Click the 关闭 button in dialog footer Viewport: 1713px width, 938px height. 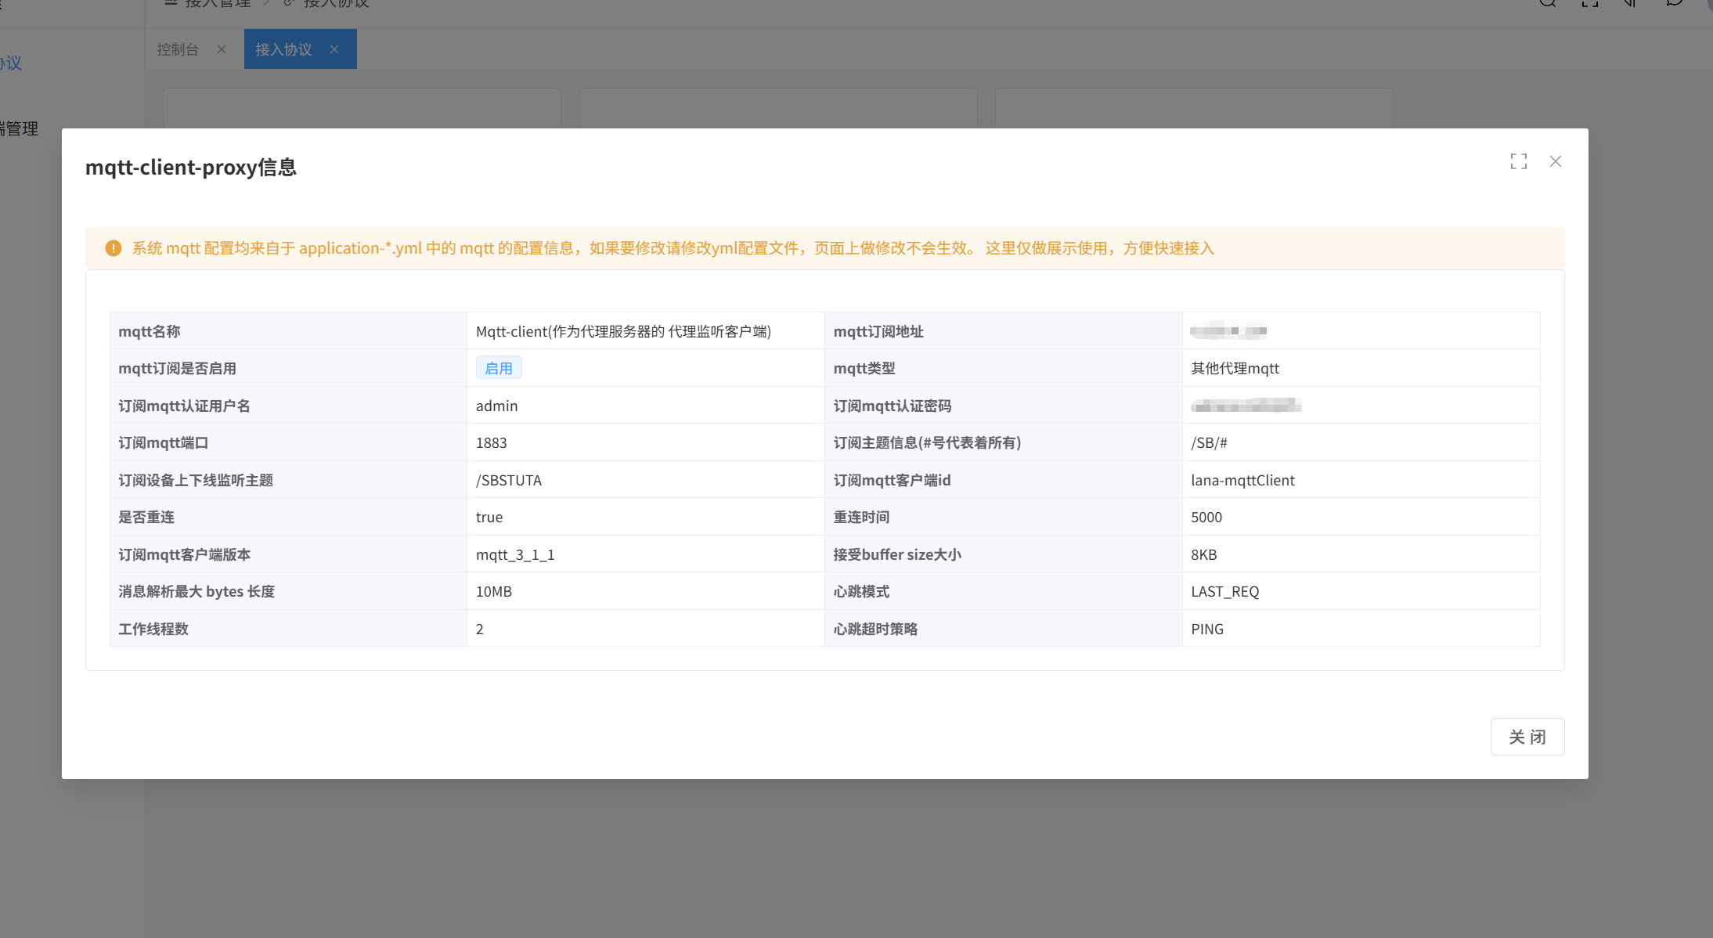point(1527,737)
